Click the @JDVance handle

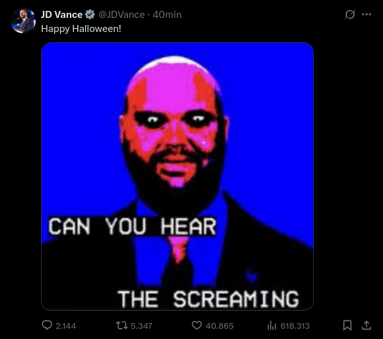[x=122, y=15]
